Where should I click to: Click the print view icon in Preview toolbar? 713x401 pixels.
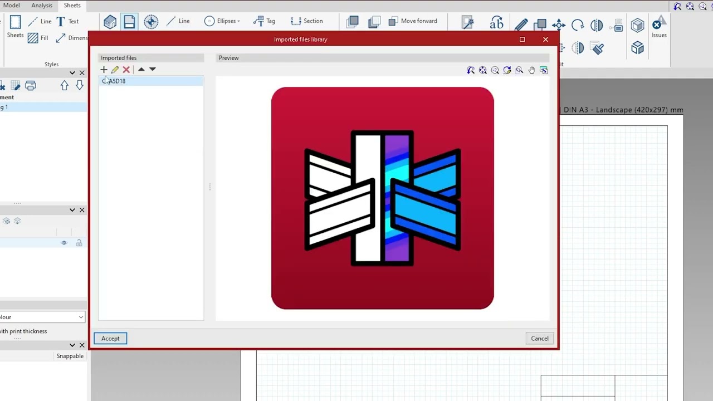click(544, 70)
